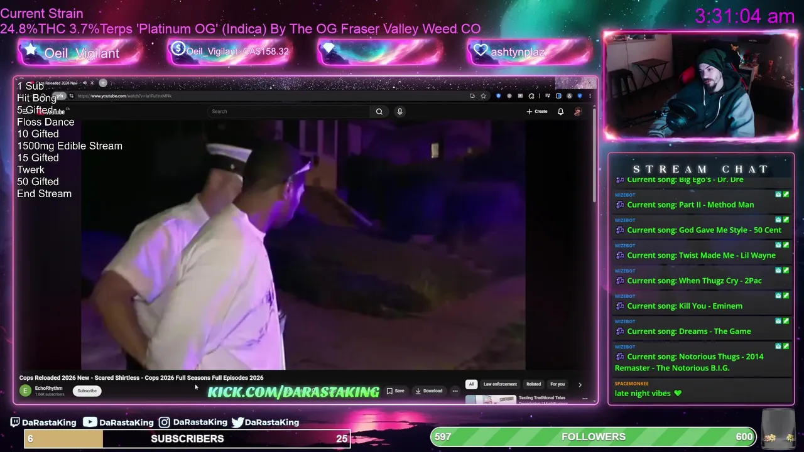Screen dimensions: 804x452
Task: Click the 'End Stream' goal text
Action: pos(44,193)
